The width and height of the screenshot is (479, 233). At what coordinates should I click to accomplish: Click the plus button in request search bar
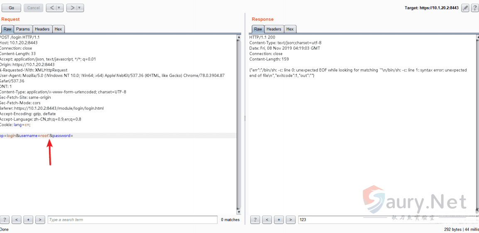(x=28, y=220)
